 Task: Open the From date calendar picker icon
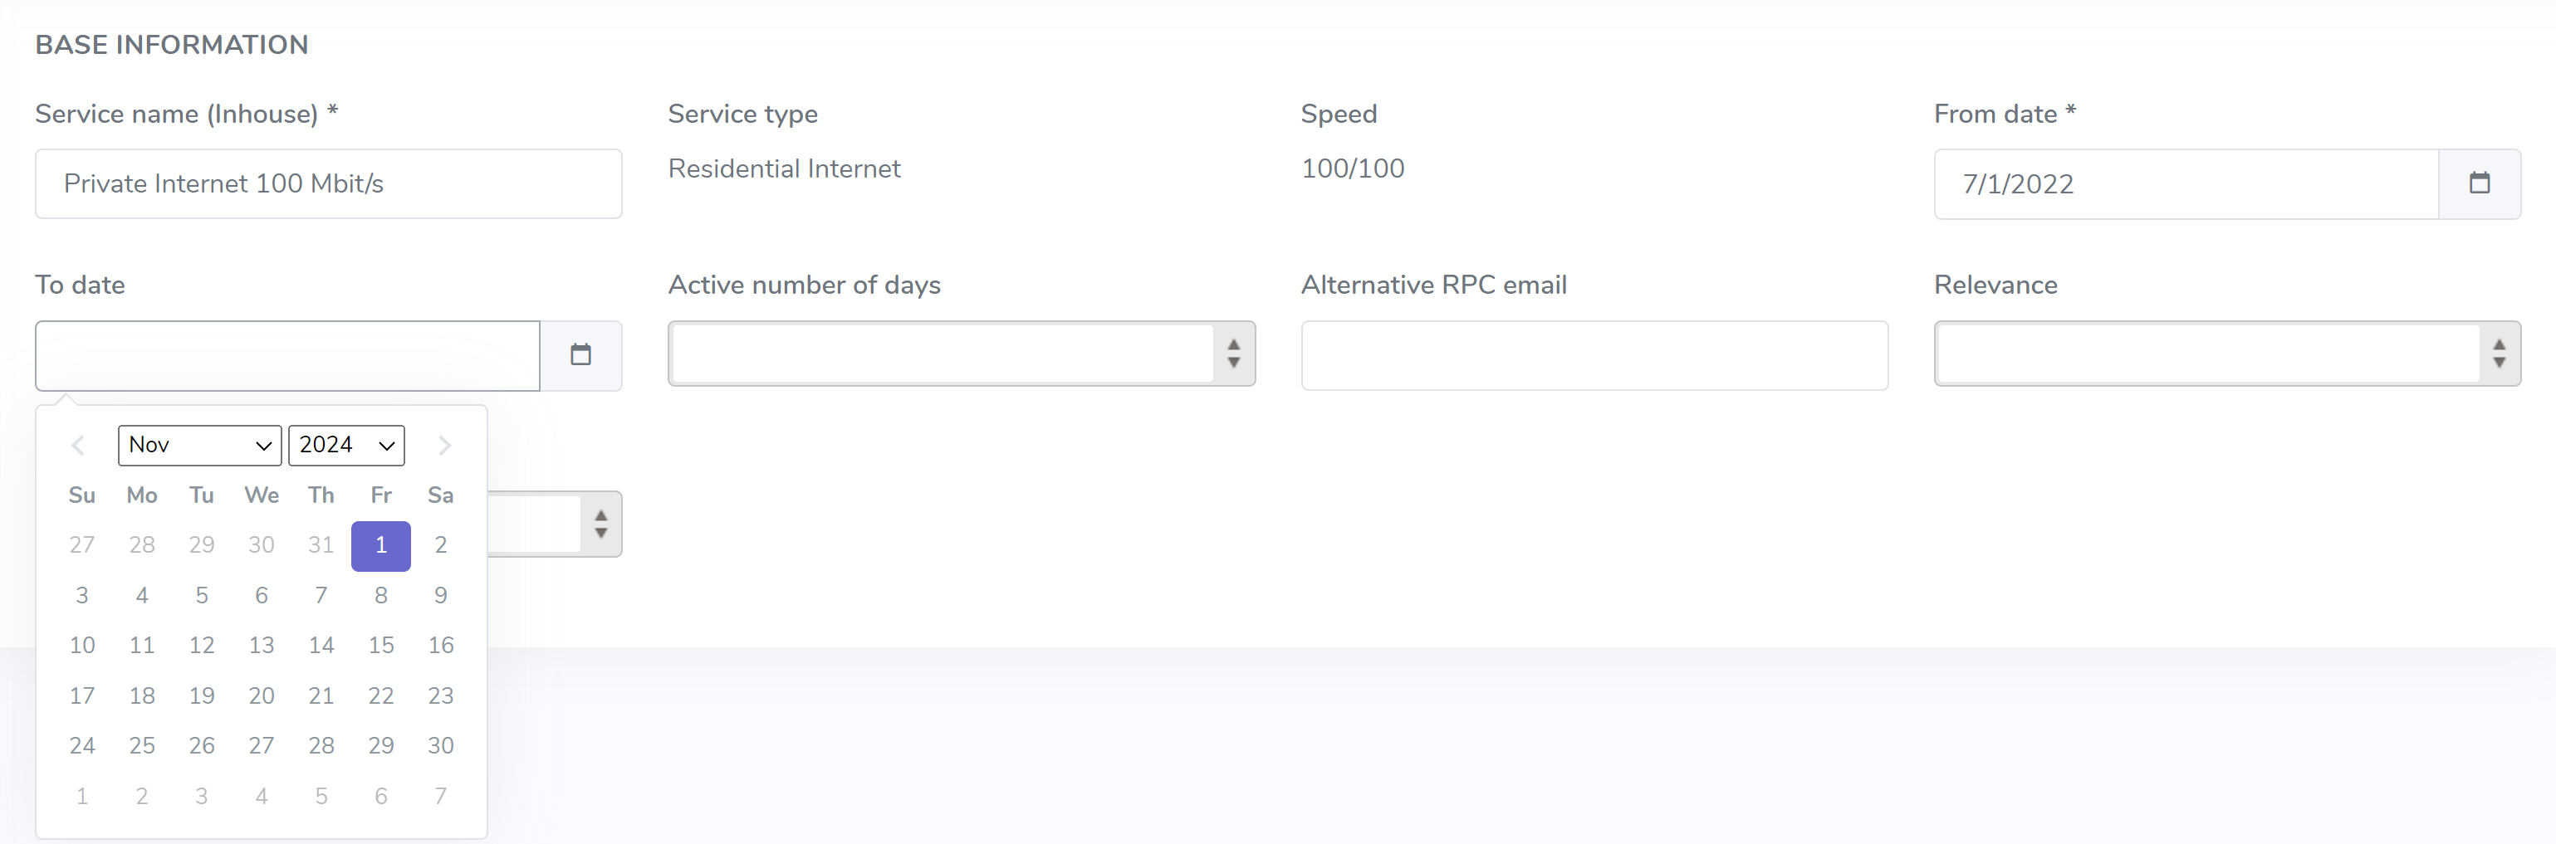(x=2479, y=183)
